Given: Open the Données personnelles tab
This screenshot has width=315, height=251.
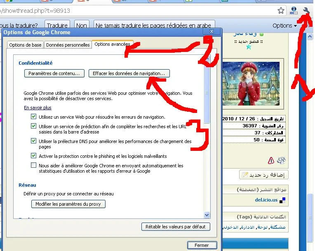Looking at the screenshot, I should (x=68, y=45).
